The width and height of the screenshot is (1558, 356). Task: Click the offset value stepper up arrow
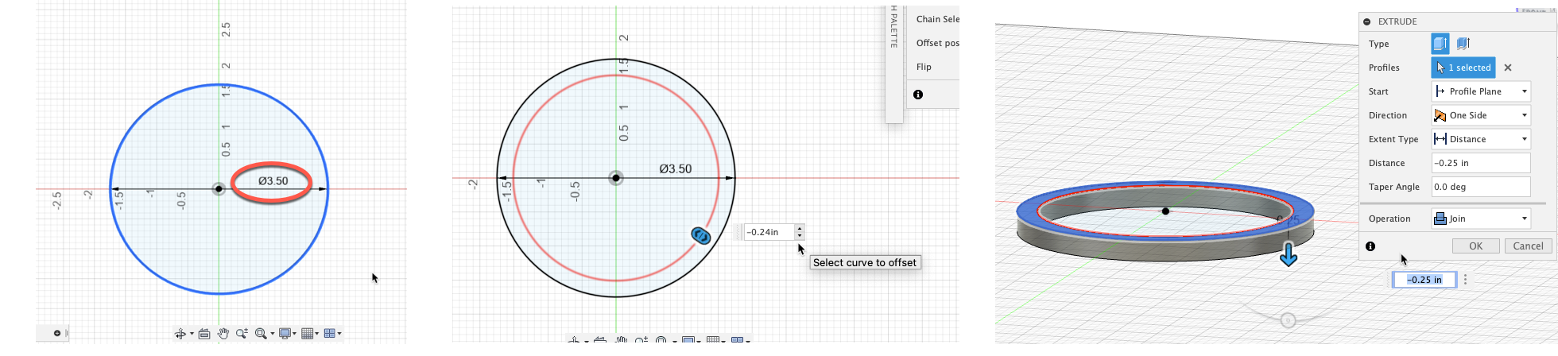pos(800,228)
